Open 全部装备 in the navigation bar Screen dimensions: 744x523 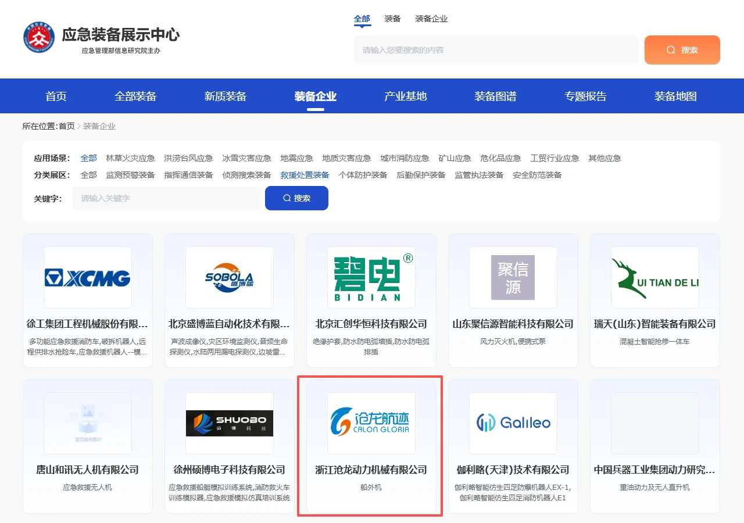135,96
